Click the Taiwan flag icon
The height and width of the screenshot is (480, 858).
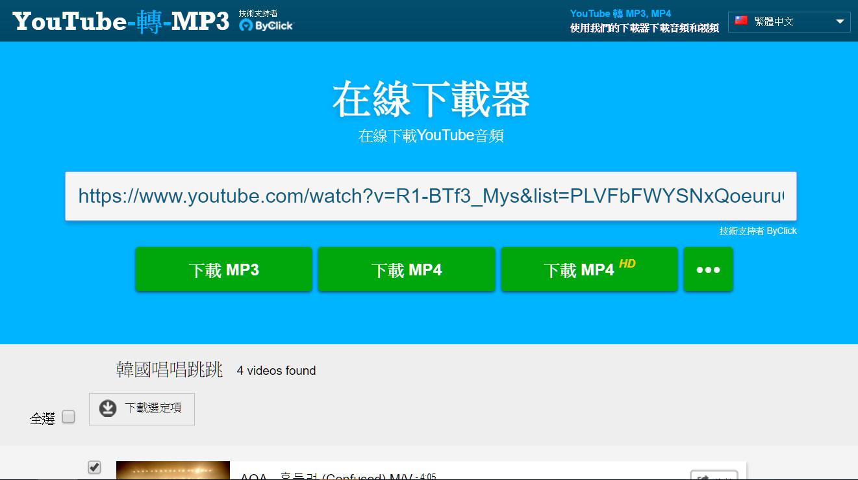click(741, 21)
